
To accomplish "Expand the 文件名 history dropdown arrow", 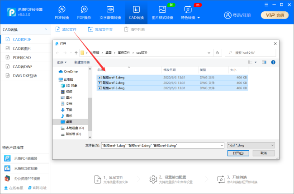I will click(x=222, y=145).
